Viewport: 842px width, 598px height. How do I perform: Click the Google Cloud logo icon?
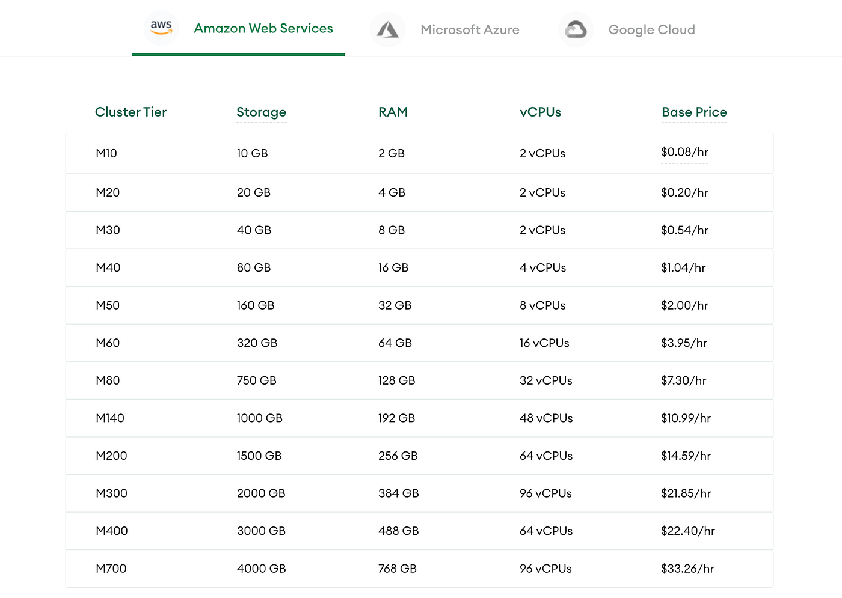point(576,29)
